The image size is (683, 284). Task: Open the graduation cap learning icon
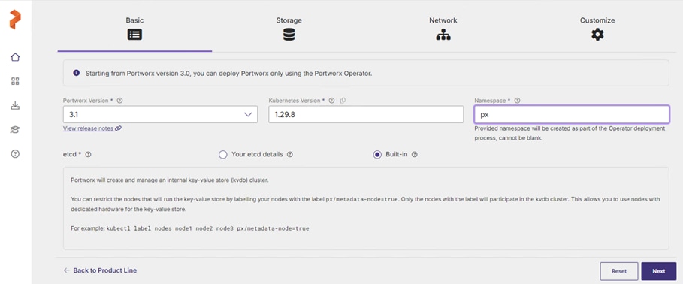[x=15, y=130]
